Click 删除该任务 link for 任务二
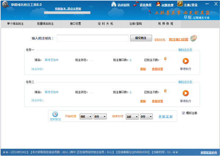The width and height of the screenshot is (220, 156). pos(185,82)
